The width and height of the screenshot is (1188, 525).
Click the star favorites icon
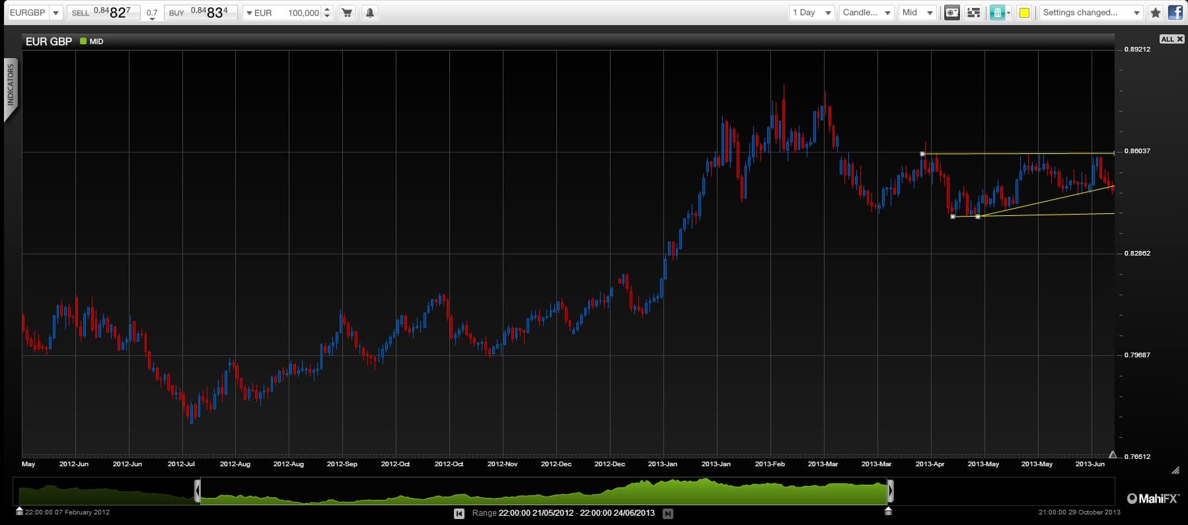(x=1155, y=13)
